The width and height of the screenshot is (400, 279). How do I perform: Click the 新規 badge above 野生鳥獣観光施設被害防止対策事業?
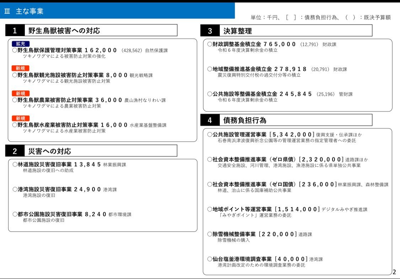20,68
